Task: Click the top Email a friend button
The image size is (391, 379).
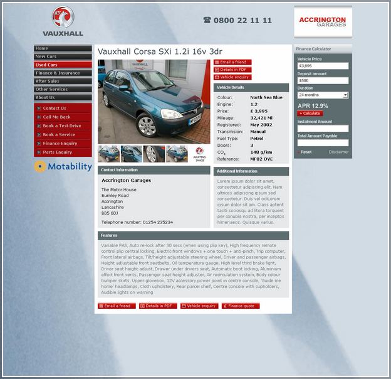Action: [232, 62]
